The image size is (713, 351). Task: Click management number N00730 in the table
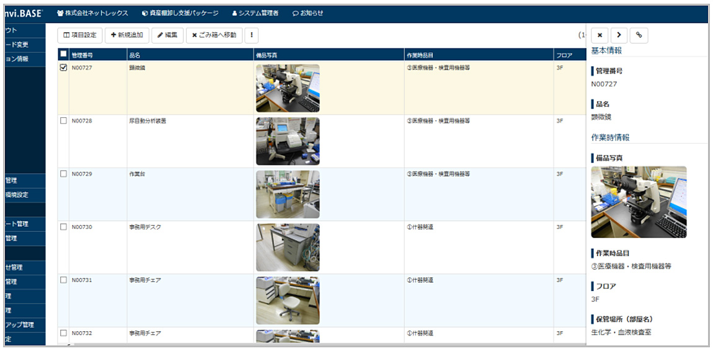coord(82,228)
